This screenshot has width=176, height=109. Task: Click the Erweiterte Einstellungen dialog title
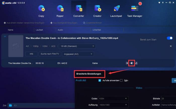[x=89, y=74]
